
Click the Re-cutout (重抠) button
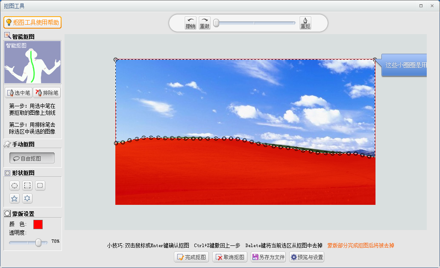(x=305, y=23)
